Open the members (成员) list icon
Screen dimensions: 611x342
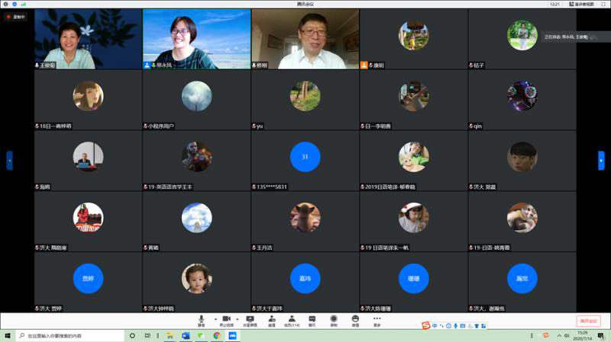click(292, 319)
